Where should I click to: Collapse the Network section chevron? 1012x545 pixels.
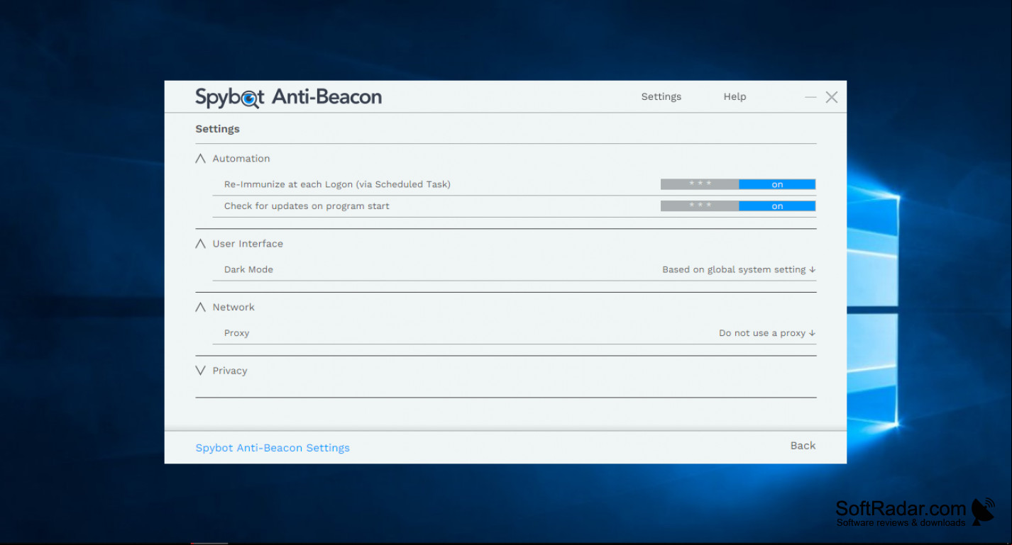[201, 308]
